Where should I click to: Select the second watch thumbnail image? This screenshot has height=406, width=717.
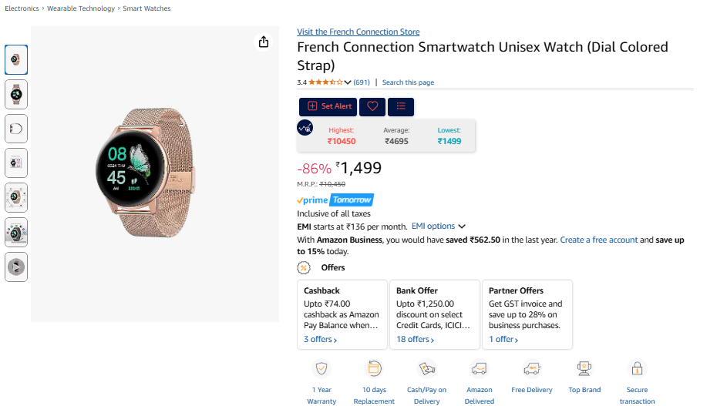pos(16,94)
